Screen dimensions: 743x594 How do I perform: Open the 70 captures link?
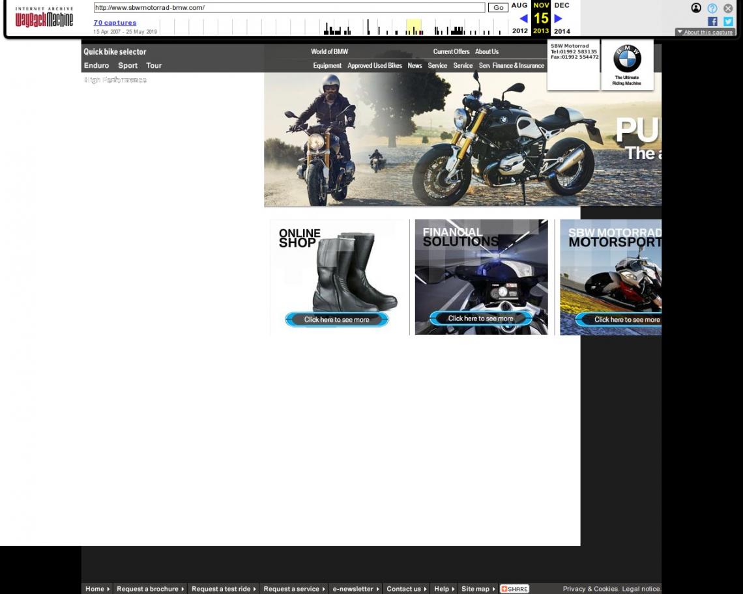(x=115, y=22)
